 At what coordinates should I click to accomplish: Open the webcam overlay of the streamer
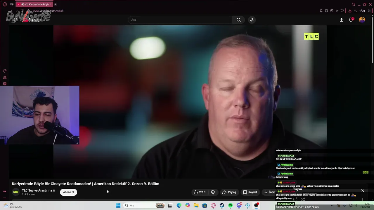point(39,115)
